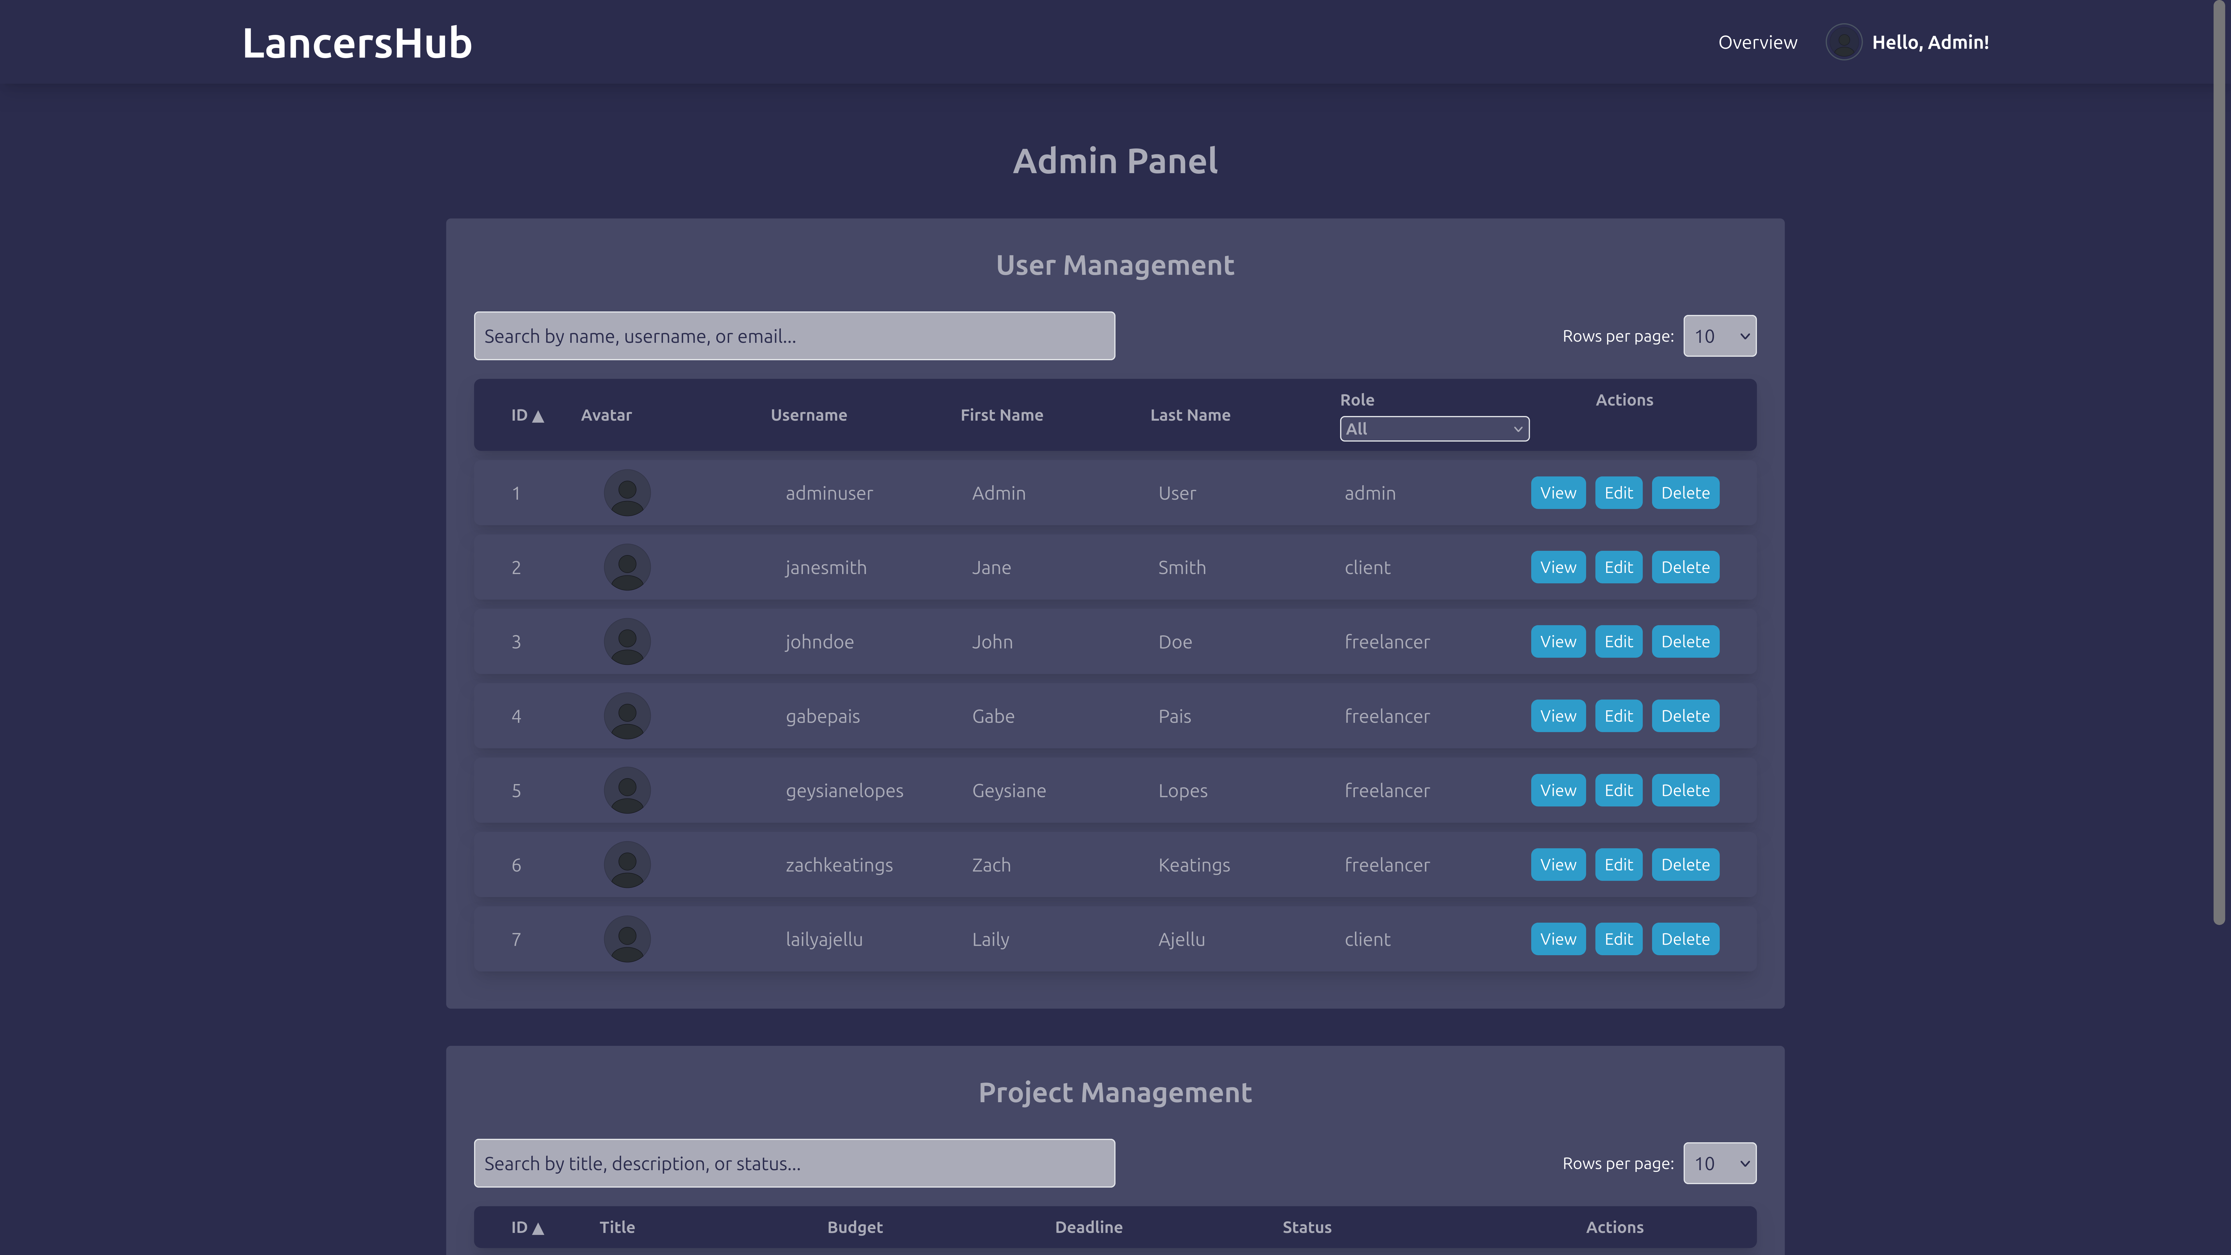The width and height of the screenshot is (2231, 1255).
Task: Edit johndoe's user record
Action: point(1619,642)
